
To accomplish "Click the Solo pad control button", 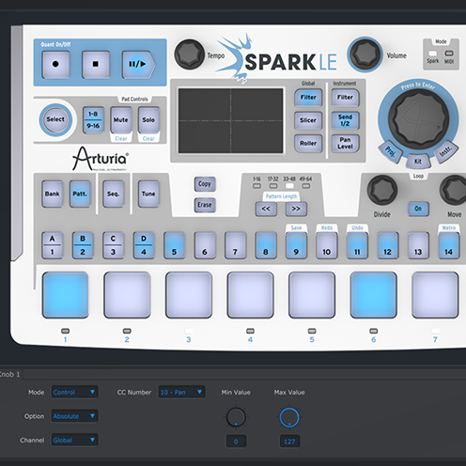I will coord(148,120).
